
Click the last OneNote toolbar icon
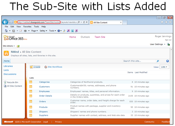coord(76,31)
